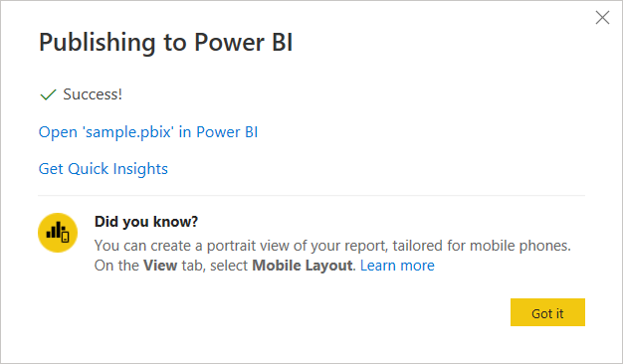Click the green Success checkmark icon
The image size is (623, 364).
click(x=48, y=94)
